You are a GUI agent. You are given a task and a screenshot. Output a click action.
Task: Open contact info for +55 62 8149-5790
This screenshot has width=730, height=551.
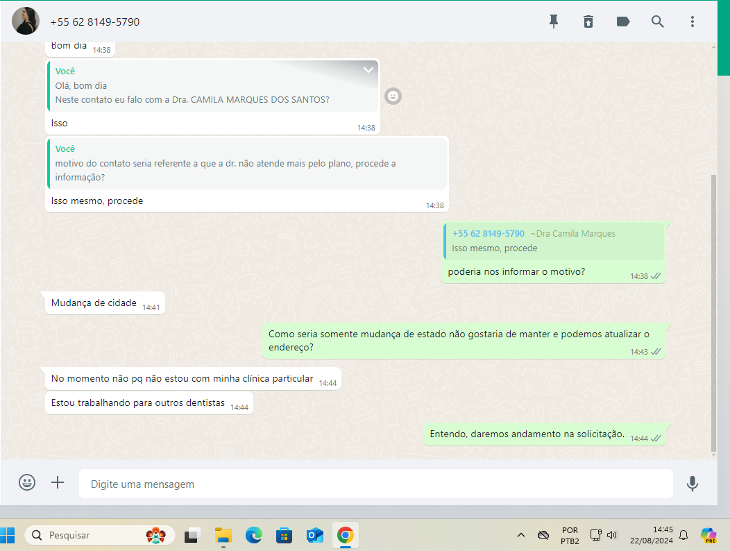pos(95,22)
